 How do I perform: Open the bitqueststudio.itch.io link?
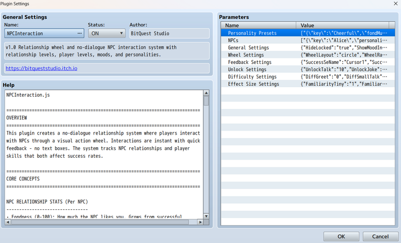[41, 69]
